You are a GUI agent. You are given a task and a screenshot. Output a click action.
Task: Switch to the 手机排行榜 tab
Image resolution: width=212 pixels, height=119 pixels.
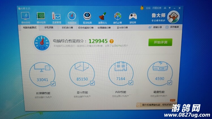67,28
